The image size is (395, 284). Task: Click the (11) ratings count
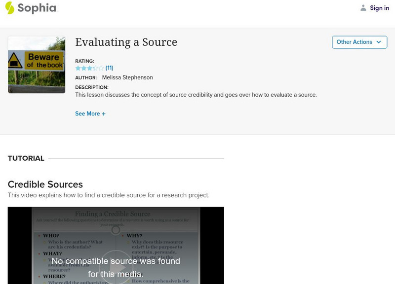pyautogui.click(x=110, y=68)
